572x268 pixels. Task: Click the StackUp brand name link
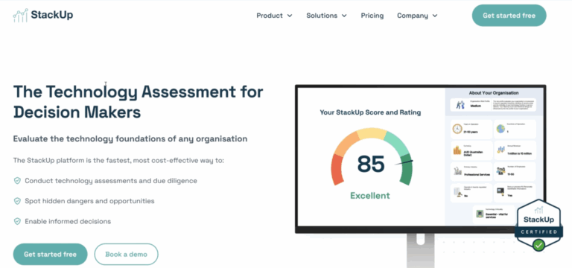52,15
